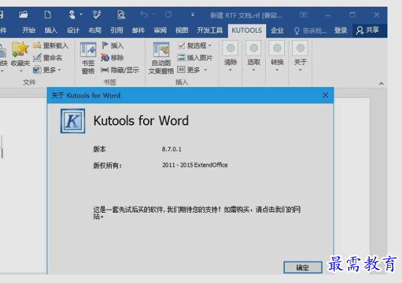Click the 转换 ribbon button icon
This screenshot has height=283, width=402.
click(277, 48)
